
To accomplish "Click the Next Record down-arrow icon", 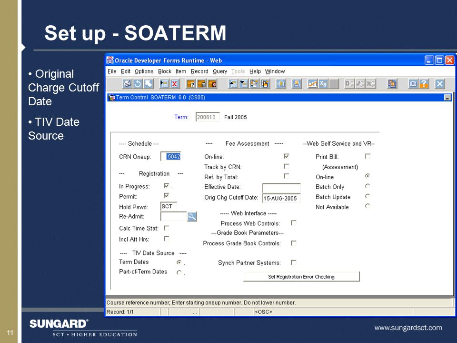I will 243,84.
